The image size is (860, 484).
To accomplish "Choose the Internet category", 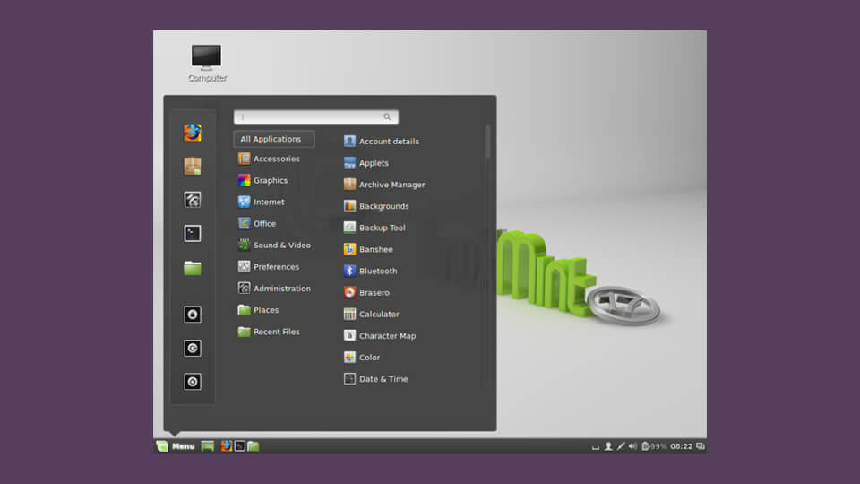I will (x=261, y=202).
